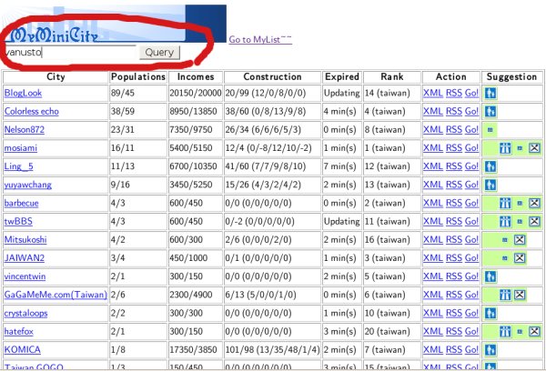Open the XML link for JAIWAN2
Image resolution: width=546 pixels, height=371 pixels.
pos(433,258)
